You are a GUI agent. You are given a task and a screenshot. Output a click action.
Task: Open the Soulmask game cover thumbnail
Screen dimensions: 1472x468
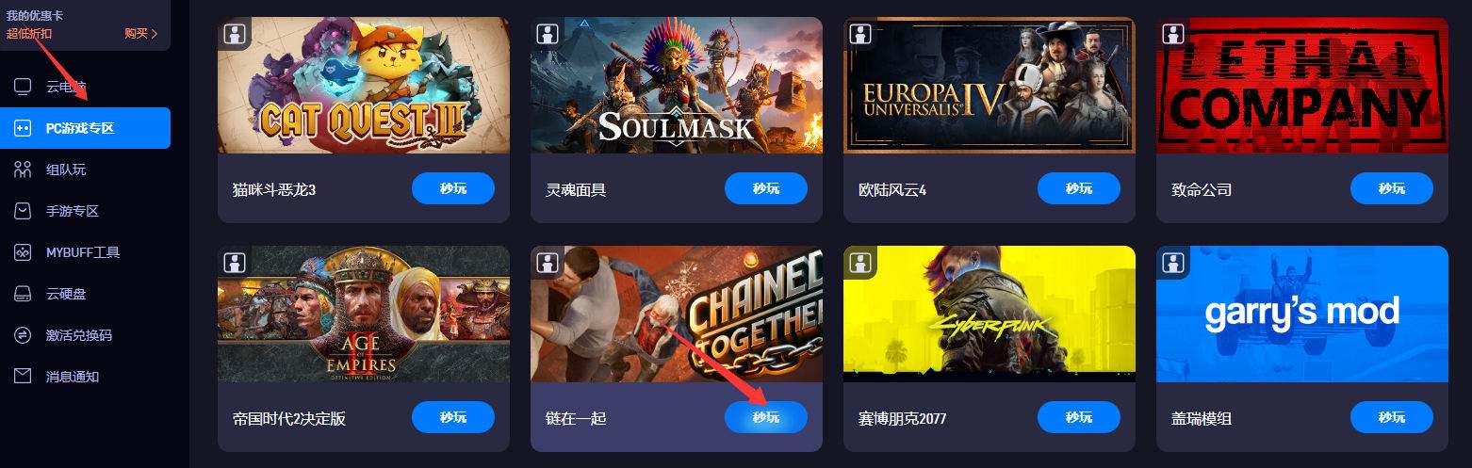[677, 85]
